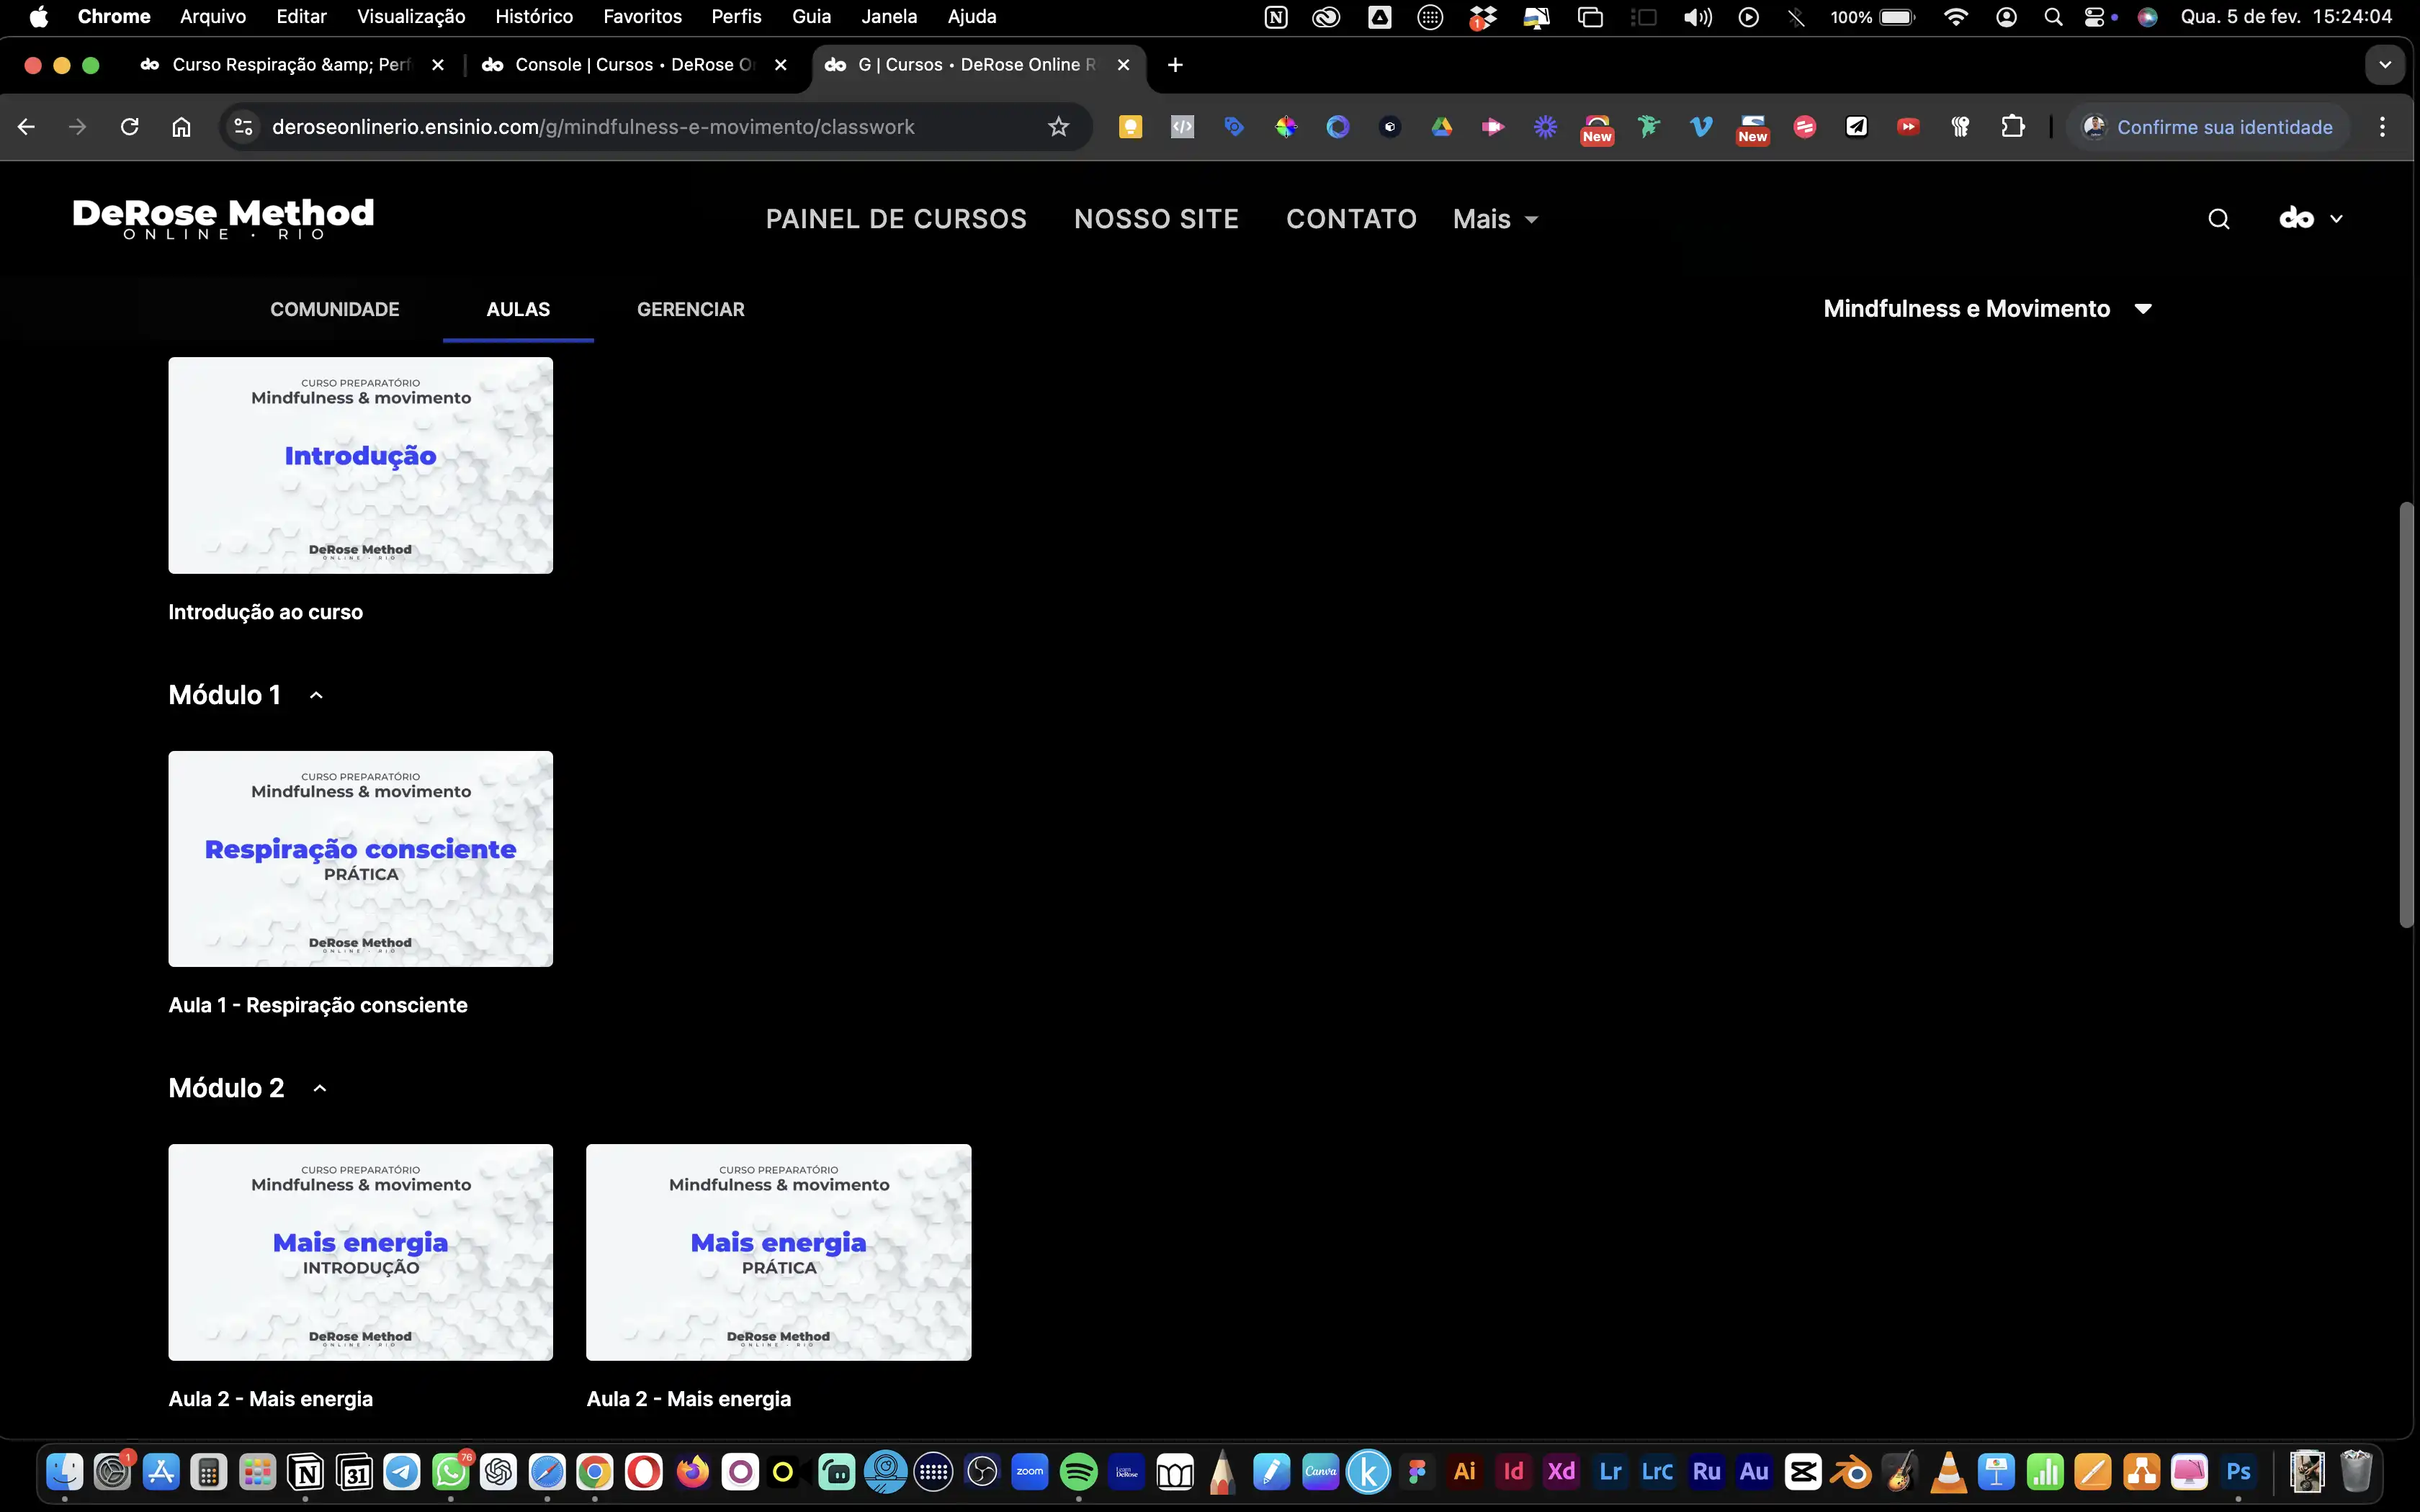Click Google Drive extension icon
Screen dimensions: 2420x1512
coord(1441,127)
